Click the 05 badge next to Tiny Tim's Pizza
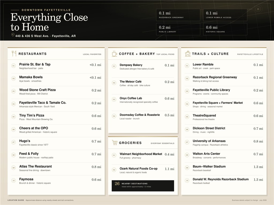Viewport: 274px width, 205px height. pyautogui.click(x=13, y=117)
